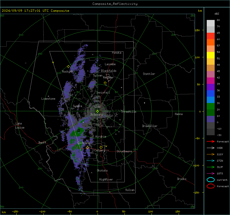Click the Composite_Reflectivity title text

click(115, 4)
